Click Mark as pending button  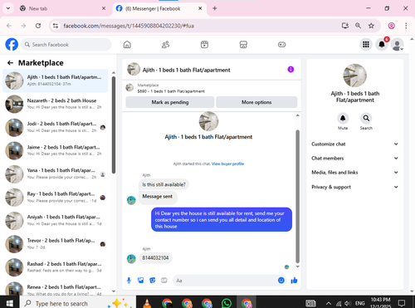pos(170,102)
